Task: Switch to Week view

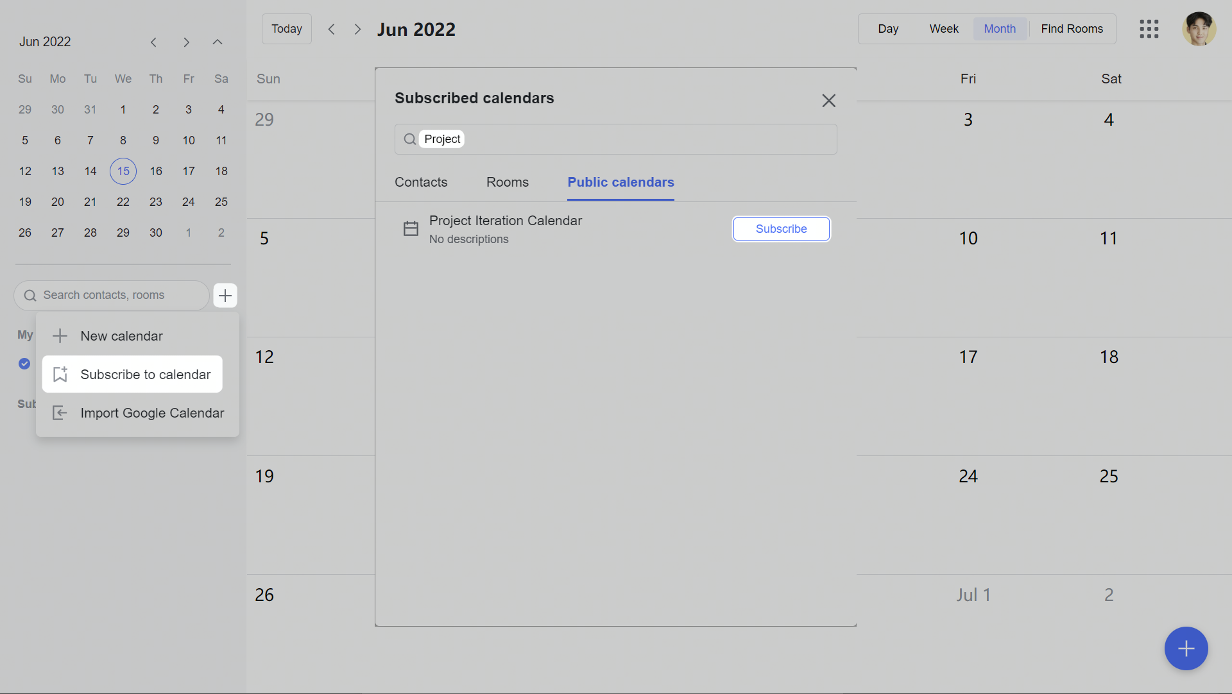Action: 944,29
